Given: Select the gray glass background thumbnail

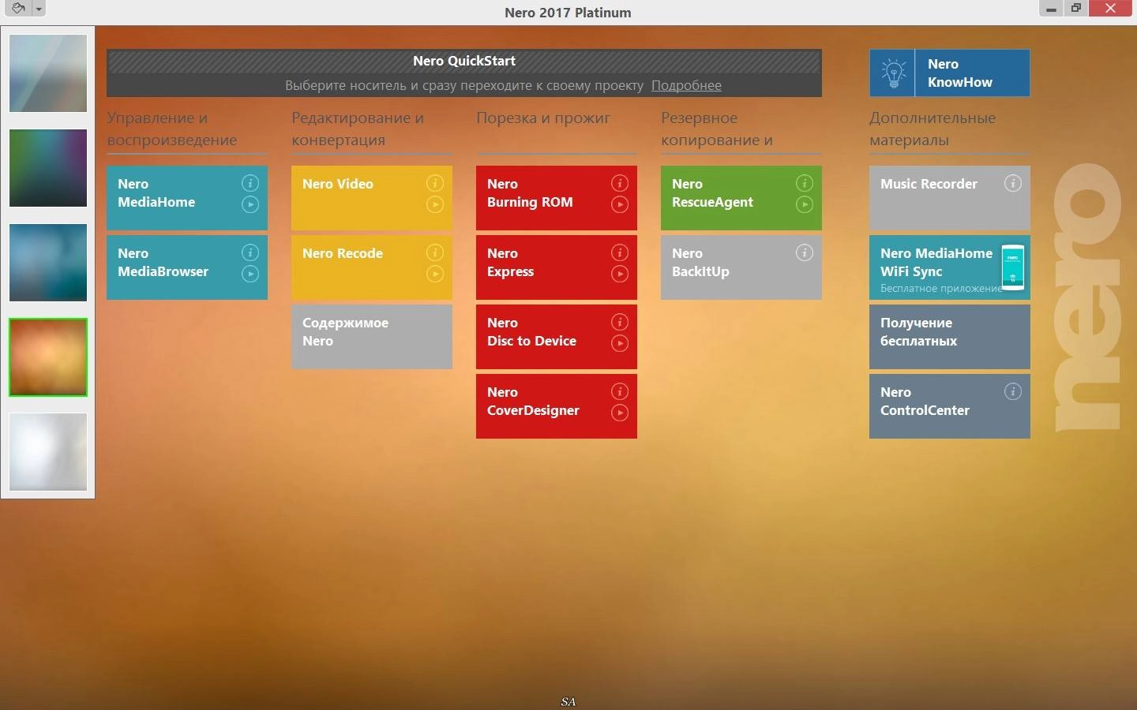Looking at the screenshot, I should pyautogui.click(x=48, y=73).
